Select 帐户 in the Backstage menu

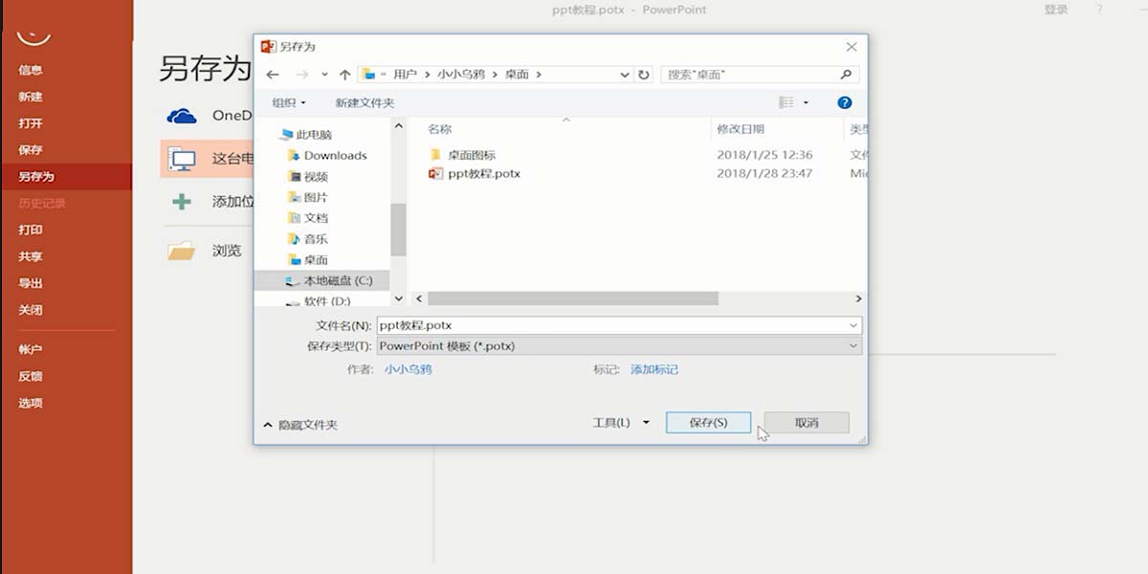[x=31, y=349]
